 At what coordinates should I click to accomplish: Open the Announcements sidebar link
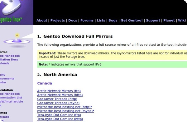(x=7, y=79)
